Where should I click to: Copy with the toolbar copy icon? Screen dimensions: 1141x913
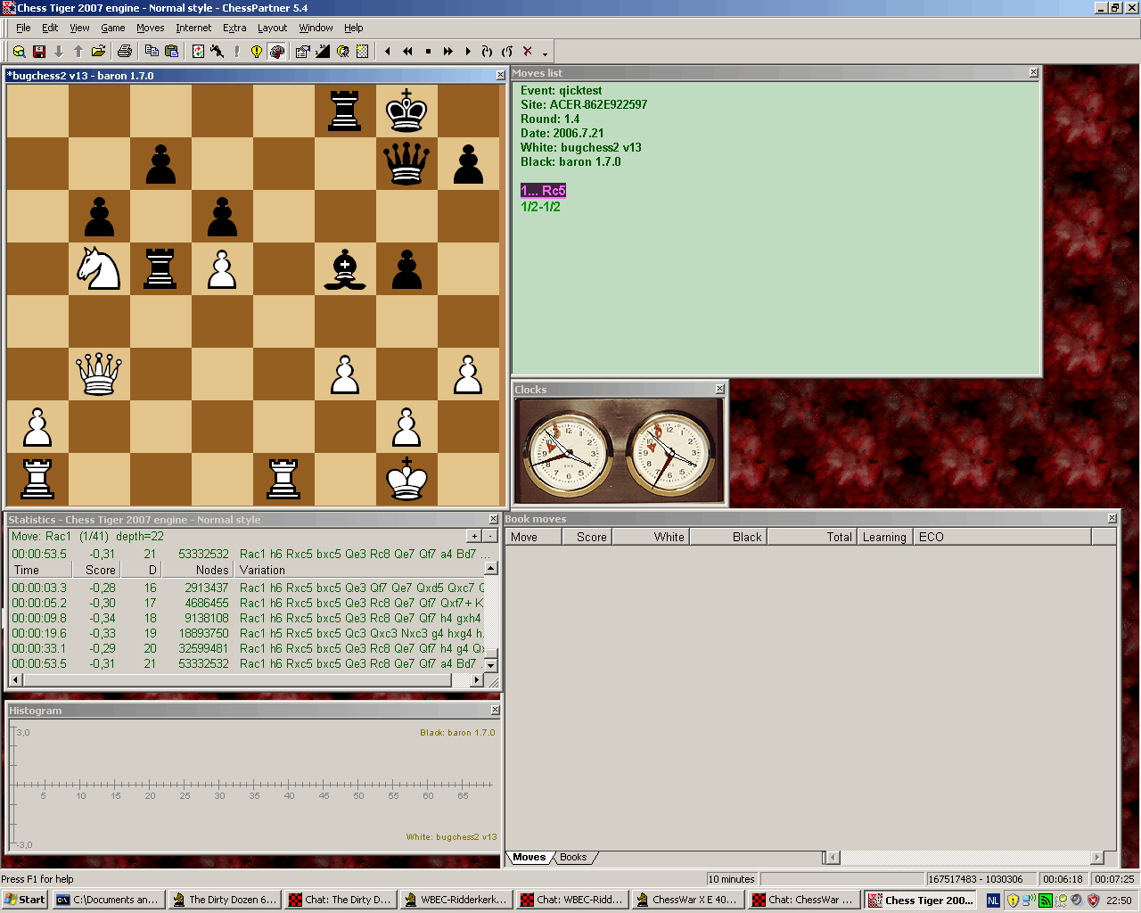pyautogui.click(x=152, y=52)
